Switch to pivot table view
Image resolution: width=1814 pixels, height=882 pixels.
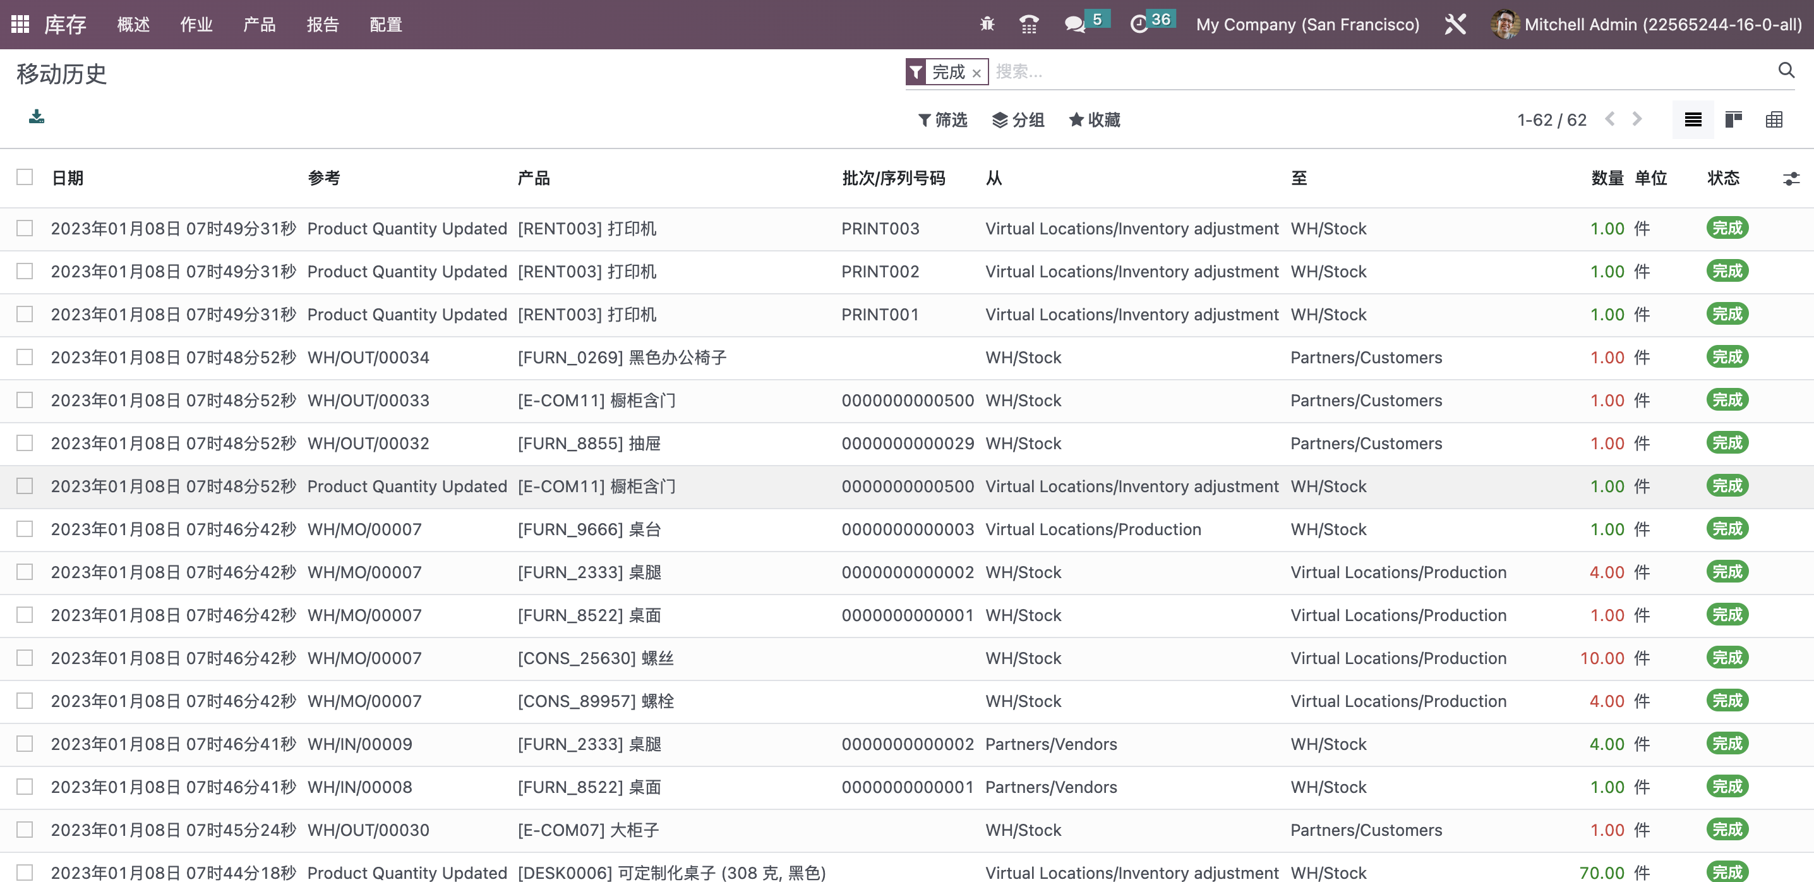pos(1774,120)
